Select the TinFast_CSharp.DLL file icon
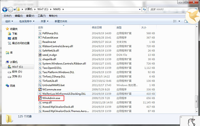Viewport: 200px width, 126px height. tap(40, 77)
